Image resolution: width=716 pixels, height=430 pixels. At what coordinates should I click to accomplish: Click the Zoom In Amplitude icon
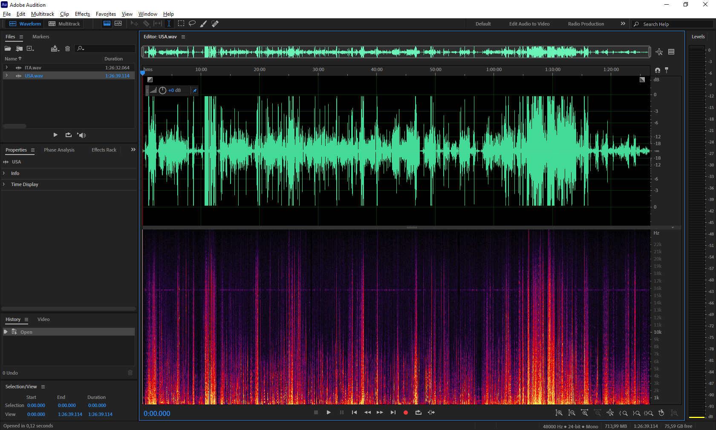tap(559, 413)
